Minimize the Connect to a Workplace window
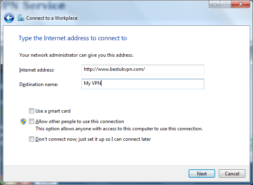The image size is (253, 185). [215, 5]
